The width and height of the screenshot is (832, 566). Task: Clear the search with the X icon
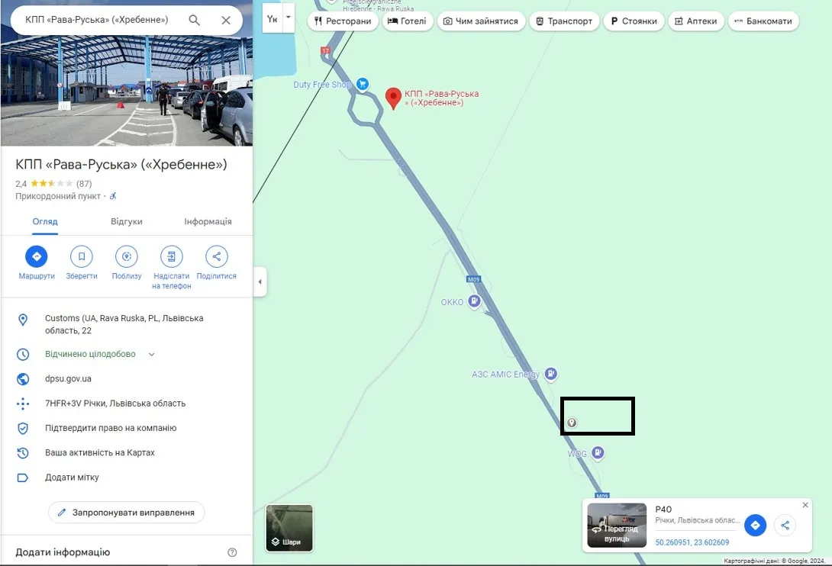click(226, 20)
